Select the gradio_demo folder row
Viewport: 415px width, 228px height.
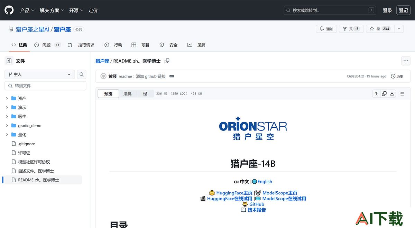click(x=43, y=126)
